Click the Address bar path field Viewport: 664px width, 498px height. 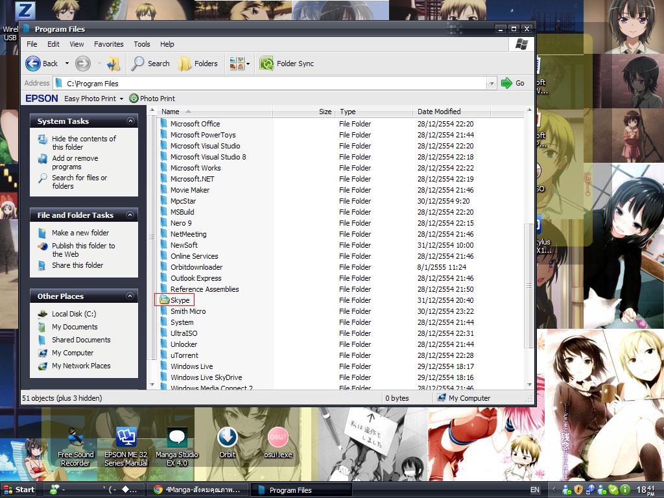pos(270,84)
